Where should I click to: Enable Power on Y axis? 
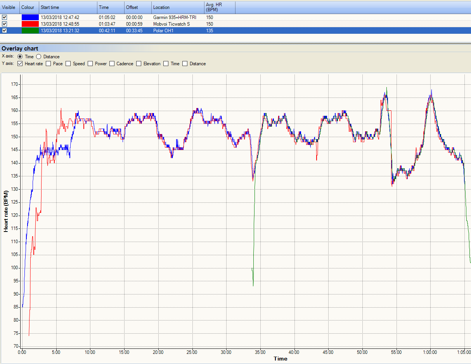pos(90,64)
